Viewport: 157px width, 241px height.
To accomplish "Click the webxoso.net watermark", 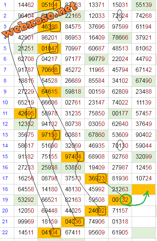I will click(x=40, y=19).
